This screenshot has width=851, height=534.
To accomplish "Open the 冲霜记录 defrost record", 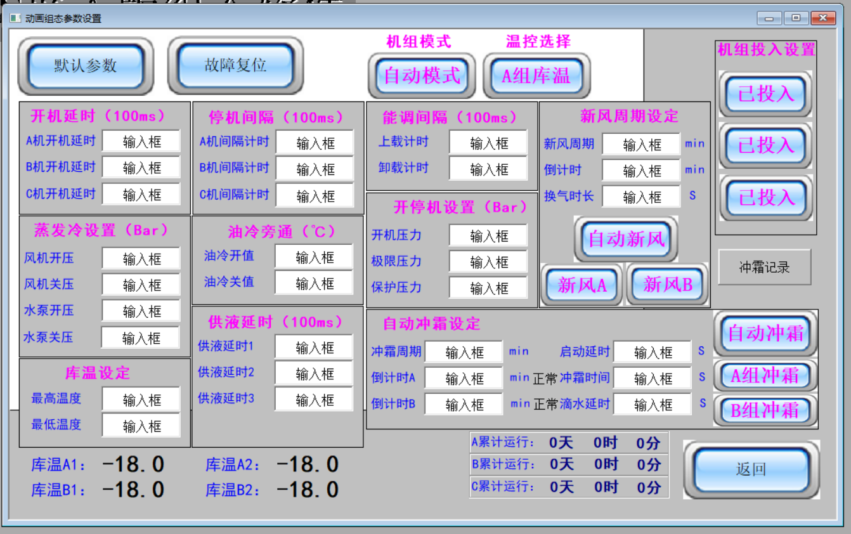I will tap(764, 267).
